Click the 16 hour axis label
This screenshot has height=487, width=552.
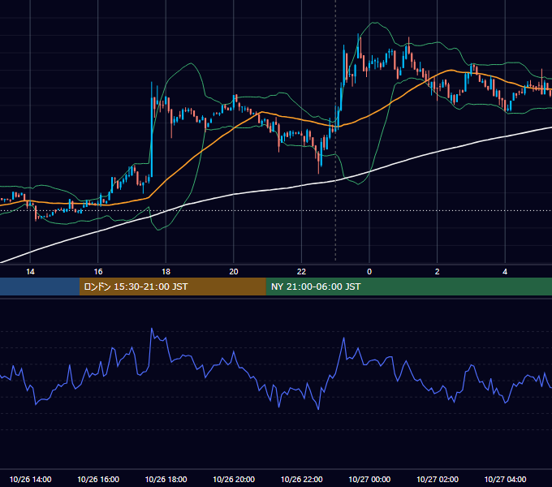point(98,271)
